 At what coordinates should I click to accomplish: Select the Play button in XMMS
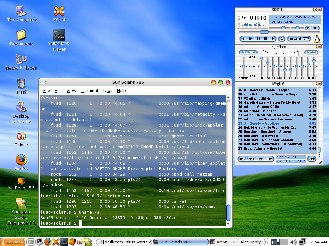251,38
